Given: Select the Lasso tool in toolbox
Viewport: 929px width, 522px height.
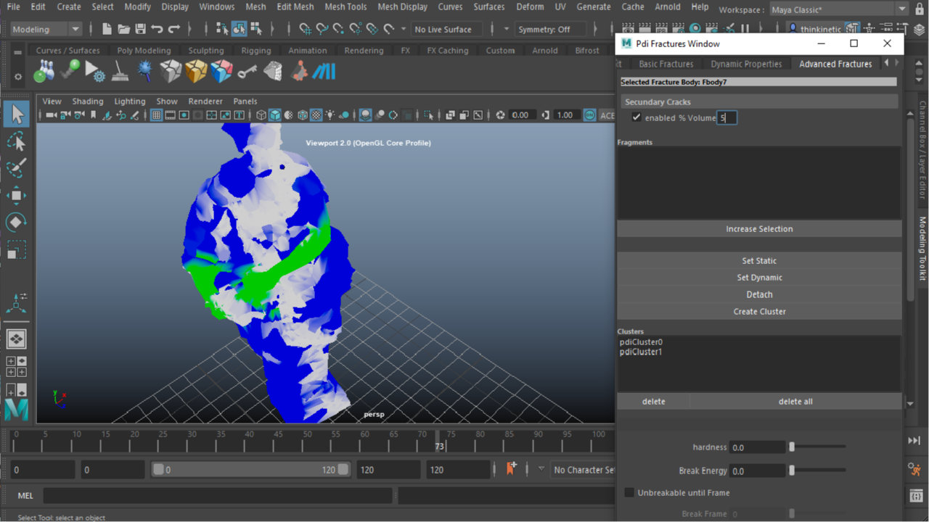Looking at the screenshot, I should pyautogui.click(x=16, y=141).
